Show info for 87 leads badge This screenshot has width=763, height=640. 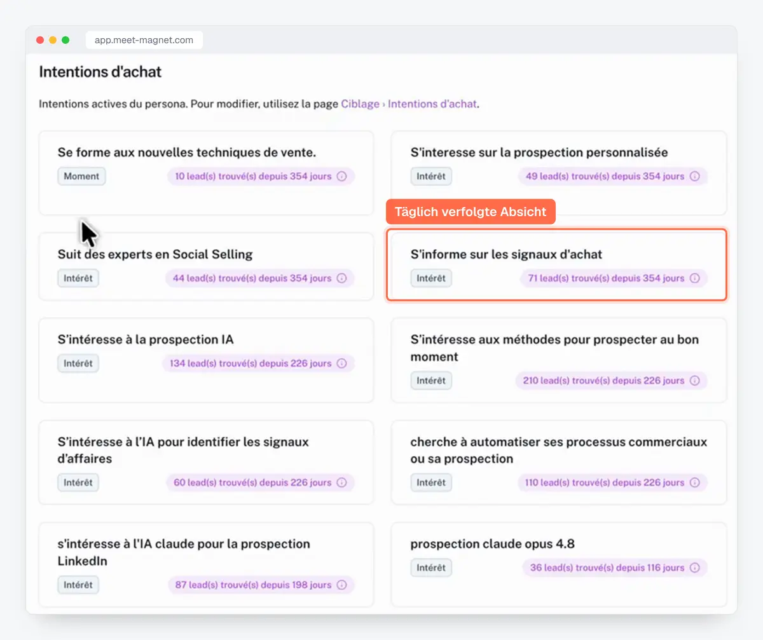[341, 585]
